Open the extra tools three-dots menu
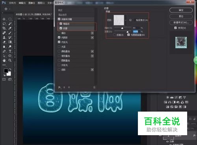 coord(4,65)
